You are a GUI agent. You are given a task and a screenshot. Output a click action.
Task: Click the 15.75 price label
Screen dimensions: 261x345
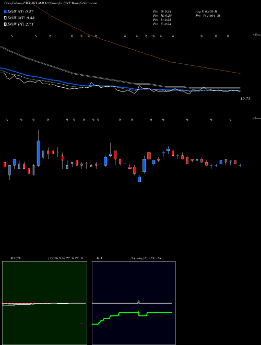pyautogui.click(x=245, y=99)
